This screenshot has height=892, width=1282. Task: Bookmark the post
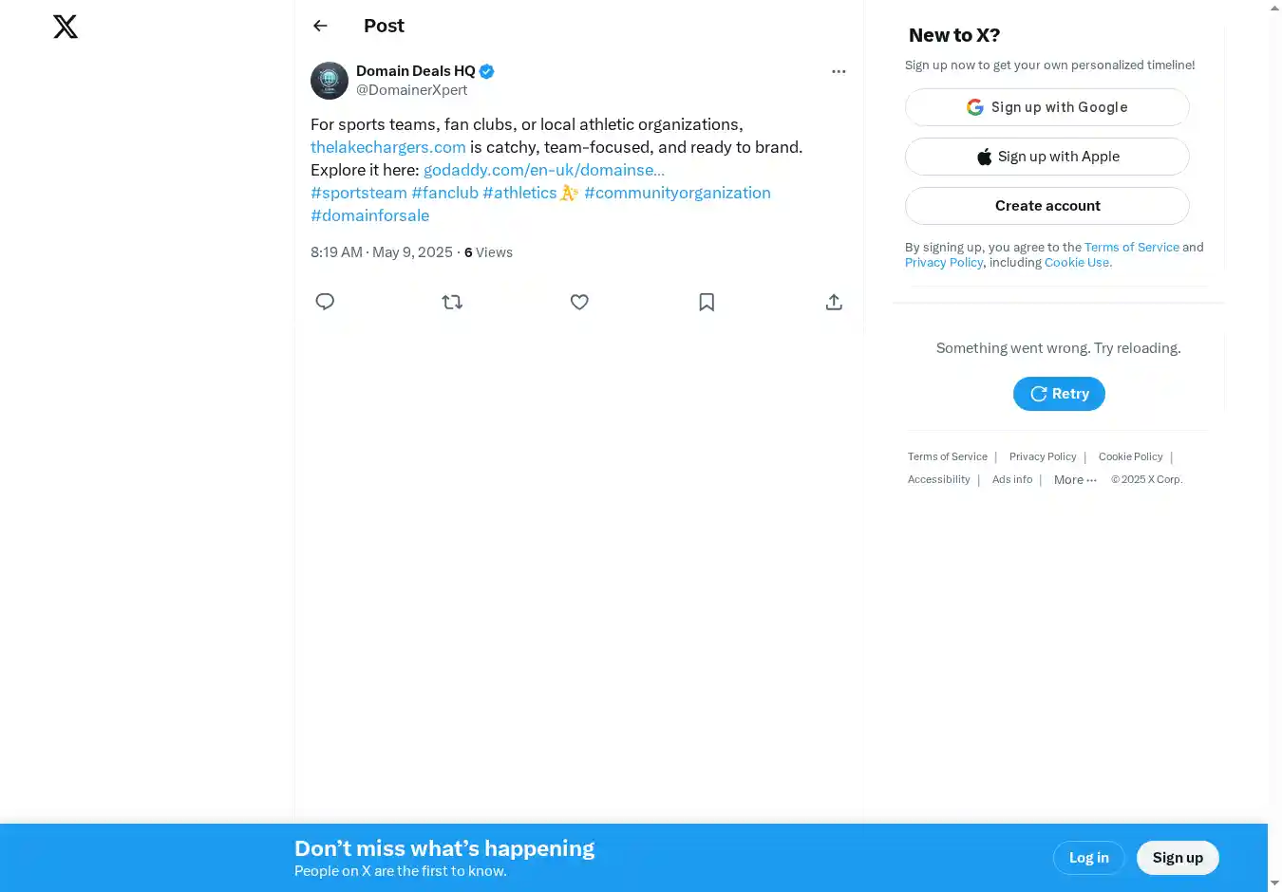pos(707,302)
